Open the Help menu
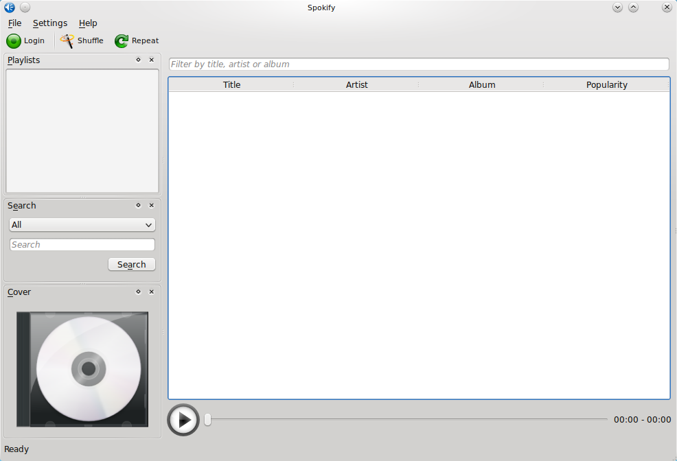Viewport: 677px width, 461px height. [88, 23]
